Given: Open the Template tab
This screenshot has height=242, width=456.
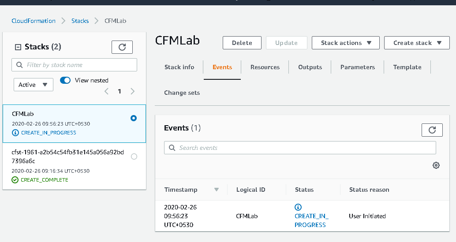Looking at the screenshot, I should [407, 67].
